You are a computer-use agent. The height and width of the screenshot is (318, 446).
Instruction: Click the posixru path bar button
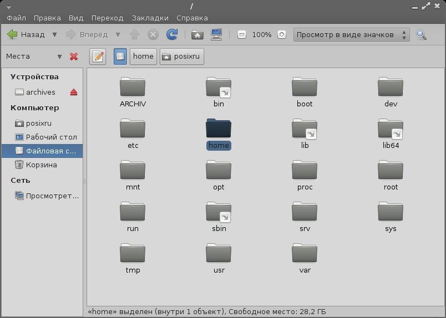click(182, 57)
